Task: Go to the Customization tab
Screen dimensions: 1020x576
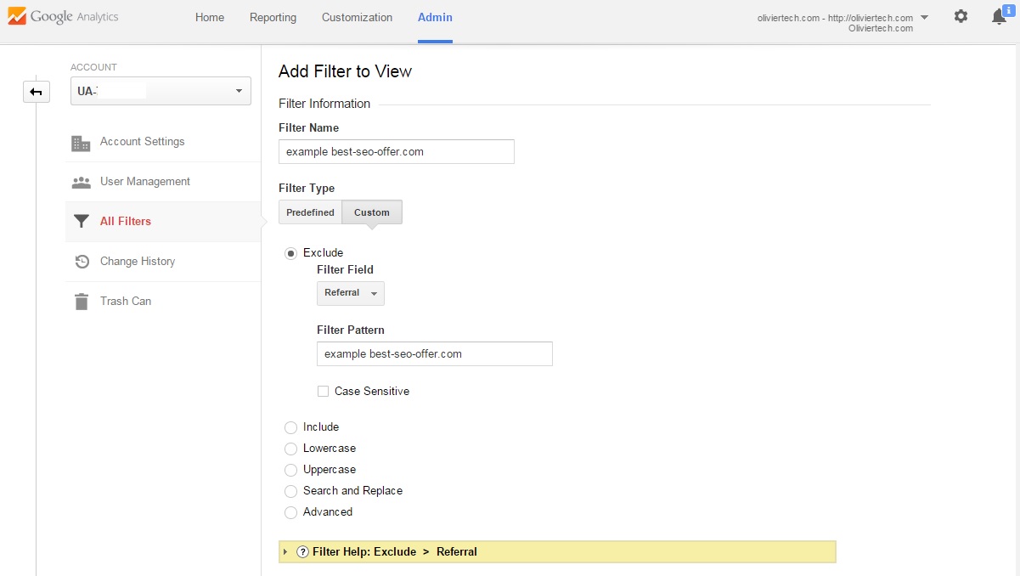Action: coord(357,18)
